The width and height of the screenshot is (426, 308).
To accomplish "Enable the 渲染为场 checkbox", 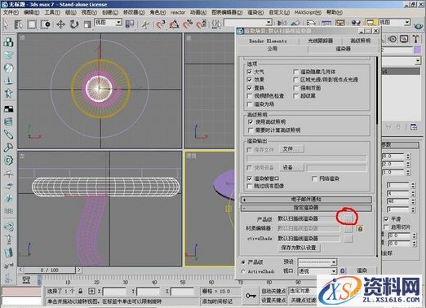I will click(250, 104).
